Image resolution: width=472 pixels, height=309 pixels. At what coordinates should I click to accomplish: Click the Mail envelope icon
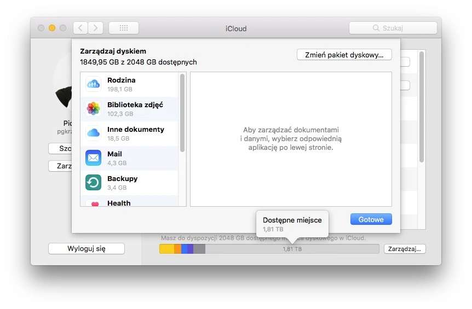click(x=93, y=158)
